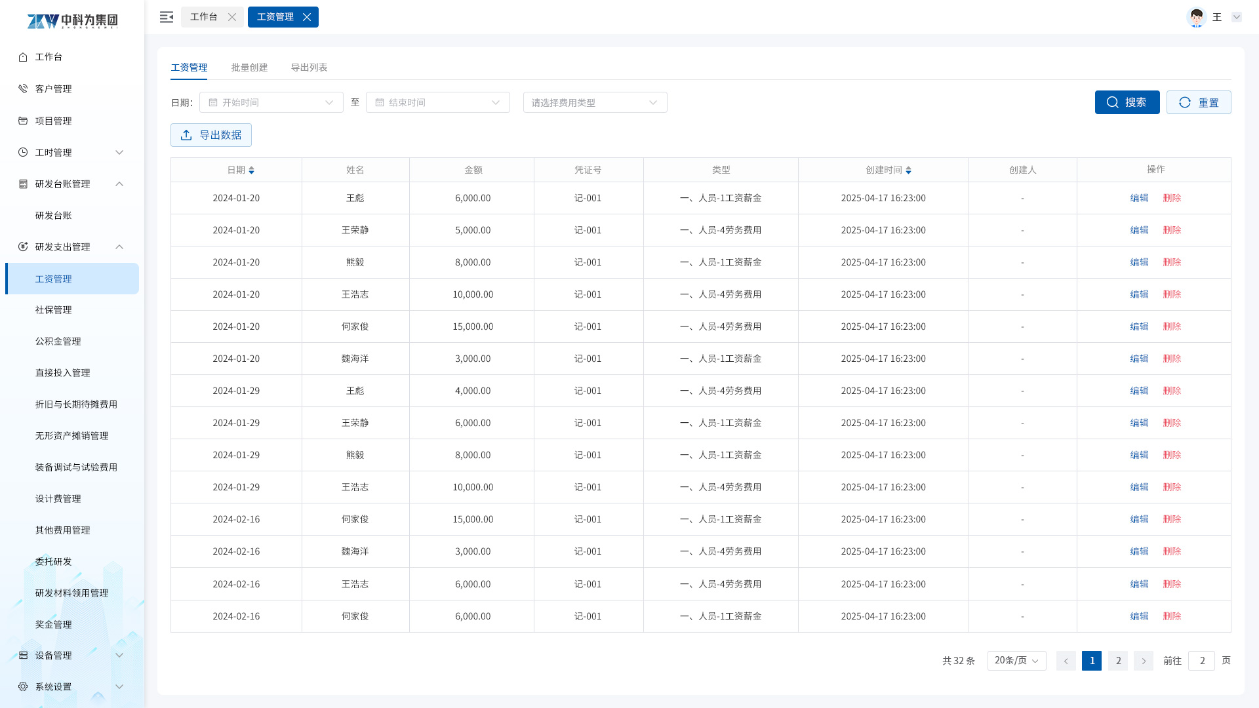Click the 导出数据 button
This screenshot has height=708, width=1259.
[x=211, y=135]
